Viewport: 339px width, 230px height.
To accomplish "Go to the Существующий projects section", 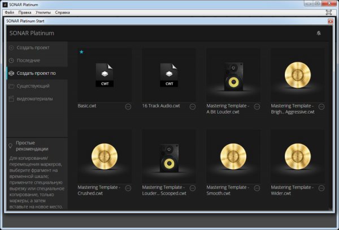I will pyautogui.click(x=33, y=86).
